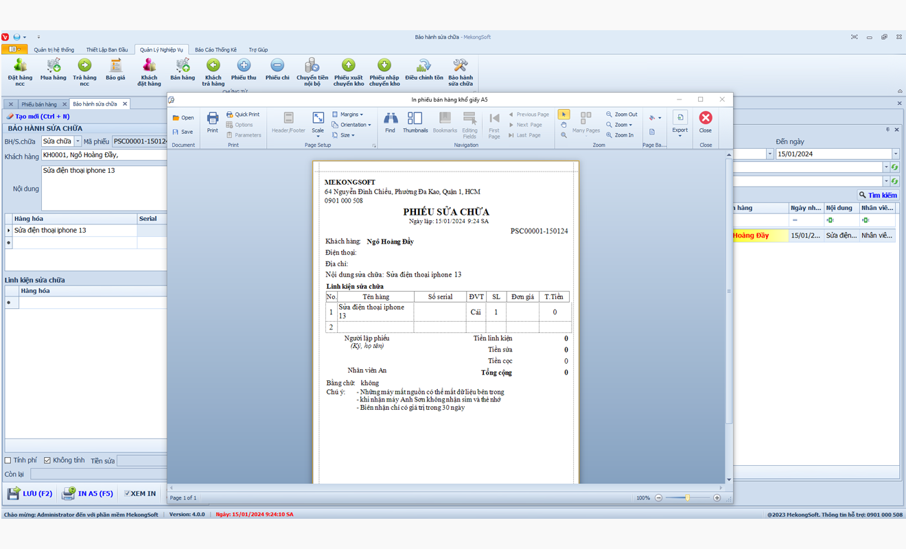Enable the Tính phí checkbox

click(x=8, y=460)
